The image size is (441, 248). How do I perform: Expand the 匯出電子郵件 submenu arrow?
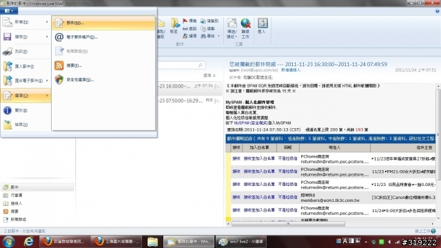tap(47, 81)
